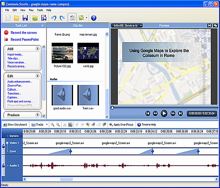The height and width of the screenshot is (188, 220).
Task: Click the Transitions... link
Action: (14, 93)
